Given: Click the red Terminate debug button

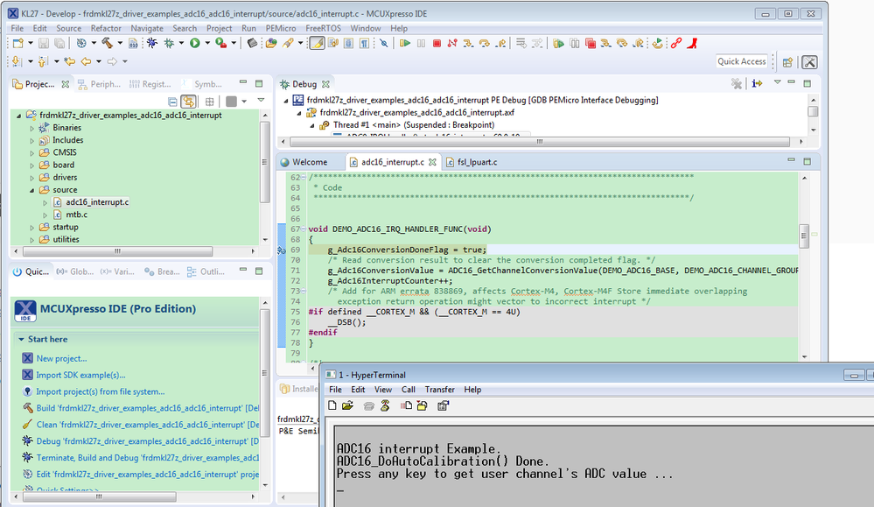Looking at the screenshot, I should click(437, 43).
